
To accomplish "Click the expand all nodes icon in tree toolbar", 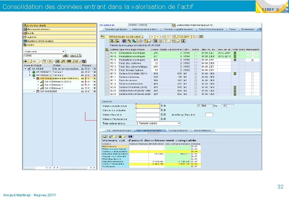I will click(x=44, y=61).
